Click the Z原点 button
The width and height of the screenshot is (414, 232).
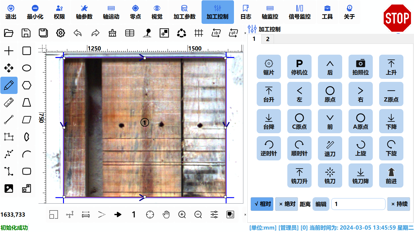(x=391, y=94)
